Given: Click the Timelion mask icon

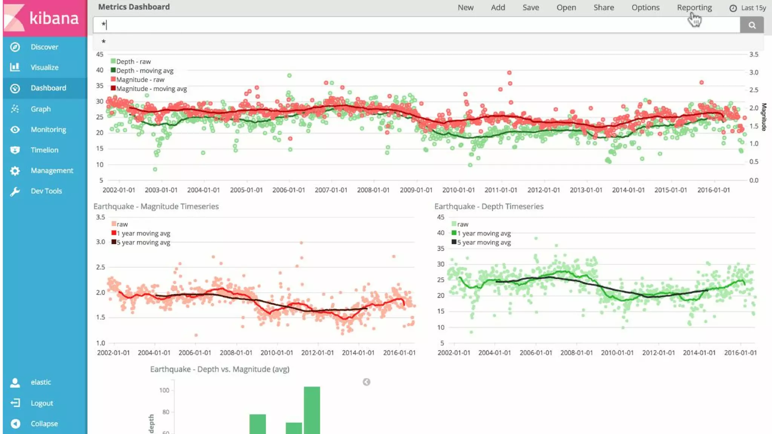Looking at the screenshot, I should point(15,150).
